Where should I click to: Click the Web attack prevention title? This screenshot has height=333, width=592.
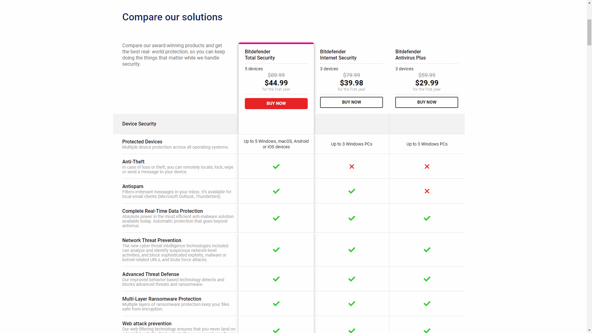click(147, 323)
